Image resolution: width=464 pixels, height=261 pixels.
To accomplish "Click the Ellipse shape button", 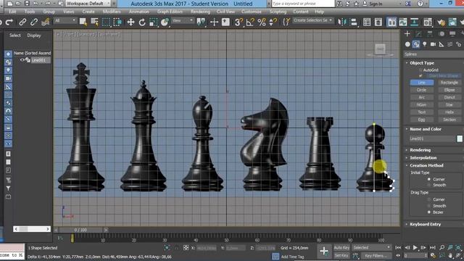I will tap(449, 90).
